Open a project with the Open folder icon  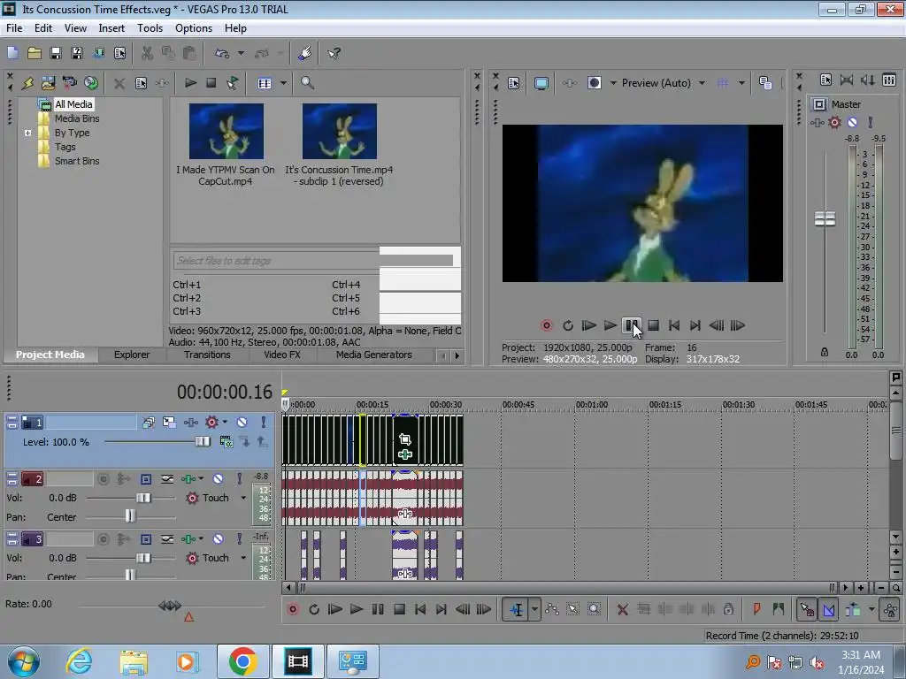(35, 53)
